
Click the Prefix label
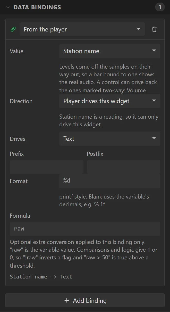[17, 154]
